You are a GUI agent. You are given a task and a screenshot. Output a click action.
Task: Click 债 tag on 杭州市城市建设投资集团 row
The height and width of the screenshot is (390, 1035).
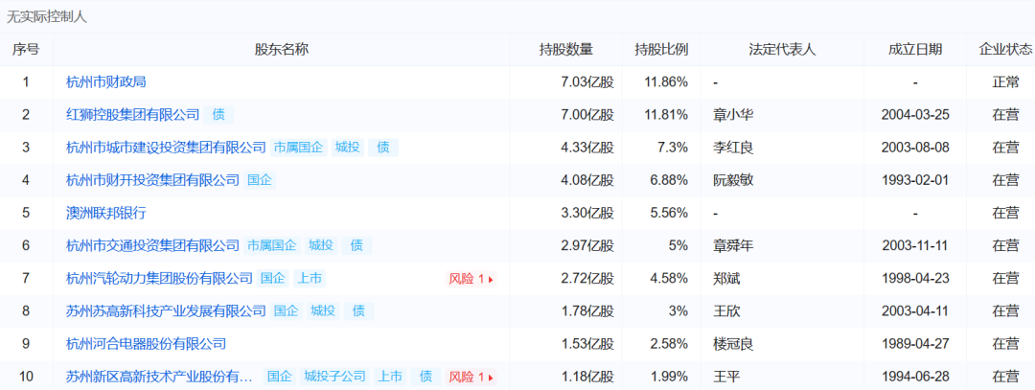pos(383,148)
